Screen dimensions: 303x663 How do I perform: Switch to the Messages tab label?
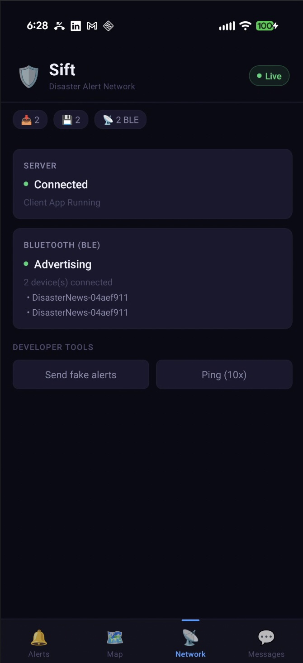tap(266, 654)
